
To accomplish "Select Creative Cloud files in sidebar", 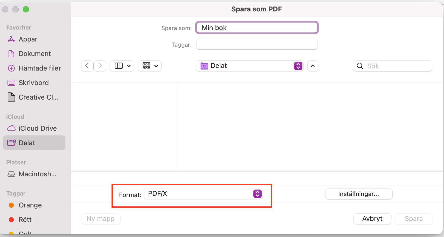I will pyautogui.click(x=34, y=97).
